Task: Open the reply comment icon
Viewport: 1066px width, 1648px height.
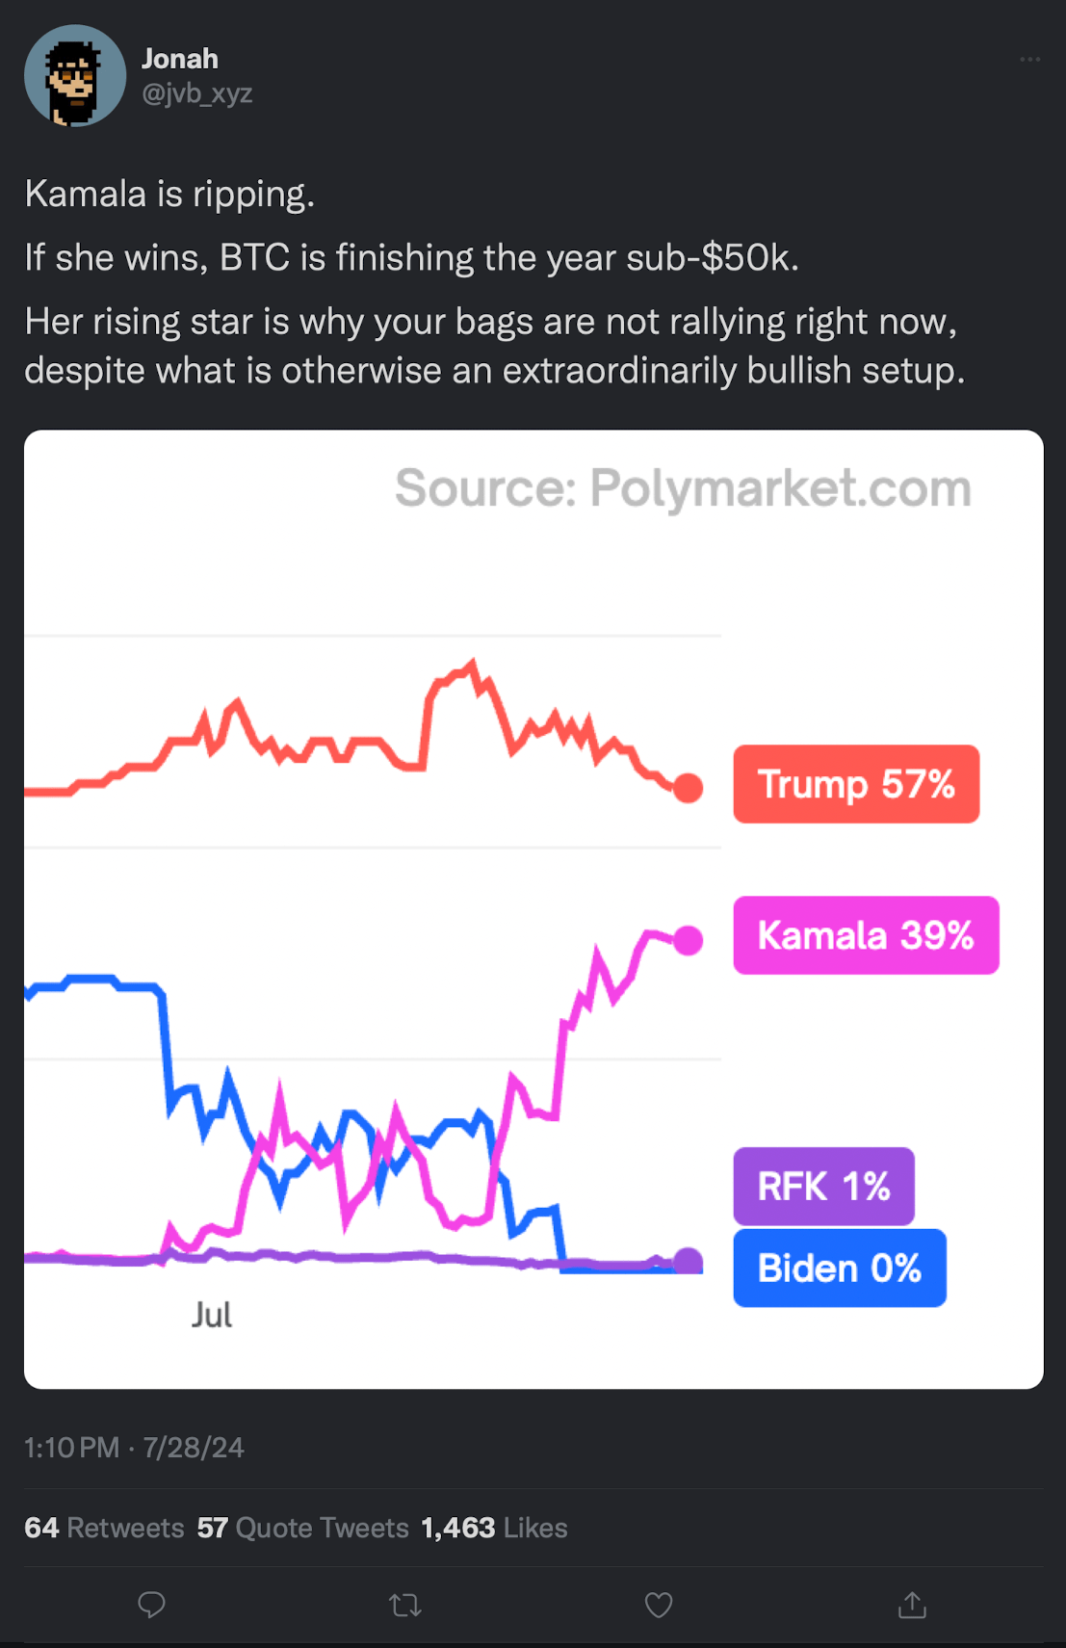Action: (x=151, y=1605)
